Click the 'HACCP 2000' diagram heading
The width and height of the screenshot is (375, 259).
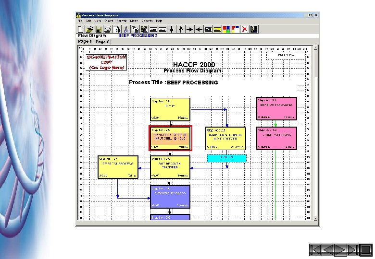click(x=194, y=64)
